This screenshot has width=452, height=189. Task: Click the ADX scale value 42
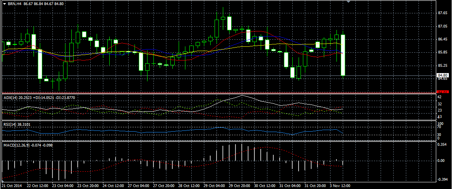click(x=440, y=97)
